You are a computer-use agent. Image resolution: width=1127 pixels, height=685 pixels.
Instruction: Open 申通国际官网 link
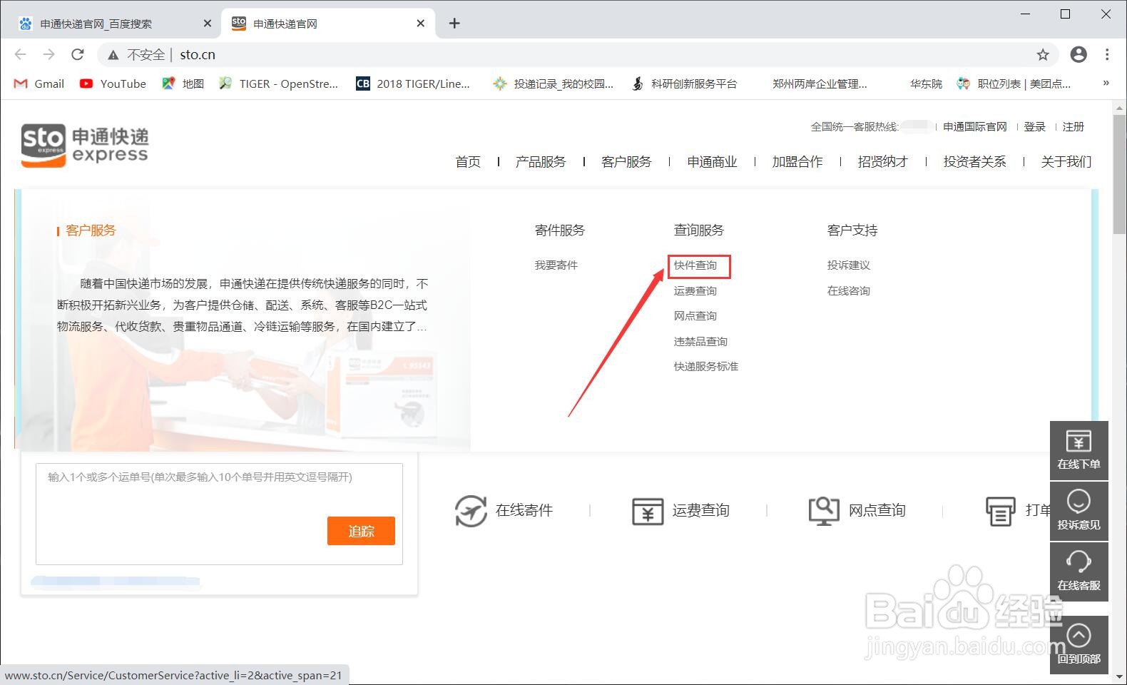tap(974, 126)
